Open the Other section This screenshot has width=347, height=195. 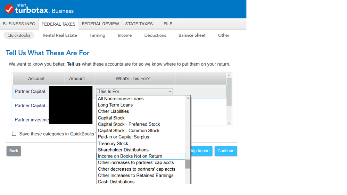223,35
